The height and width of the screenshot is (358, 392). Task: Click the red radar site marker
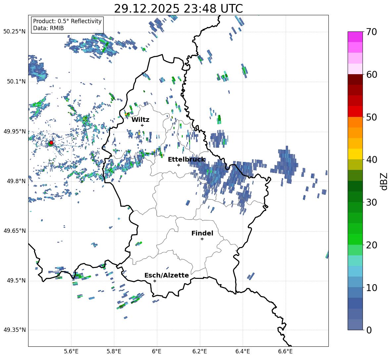click(x=51, y=142)
